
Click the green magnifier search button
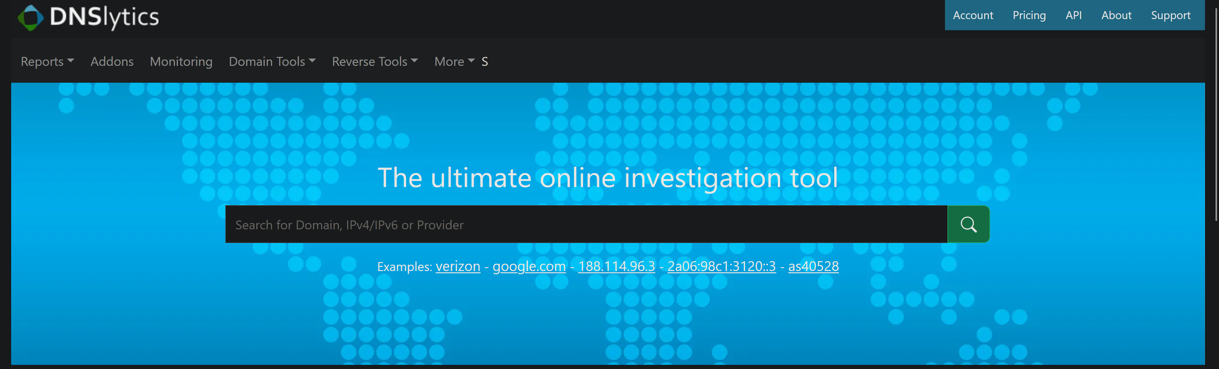[968, 224]
